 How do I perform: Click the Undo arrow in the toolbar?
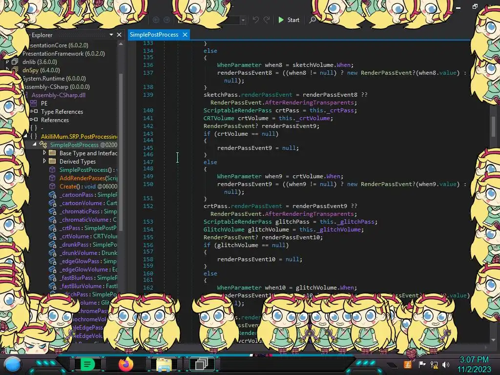[x=255, y=20]
